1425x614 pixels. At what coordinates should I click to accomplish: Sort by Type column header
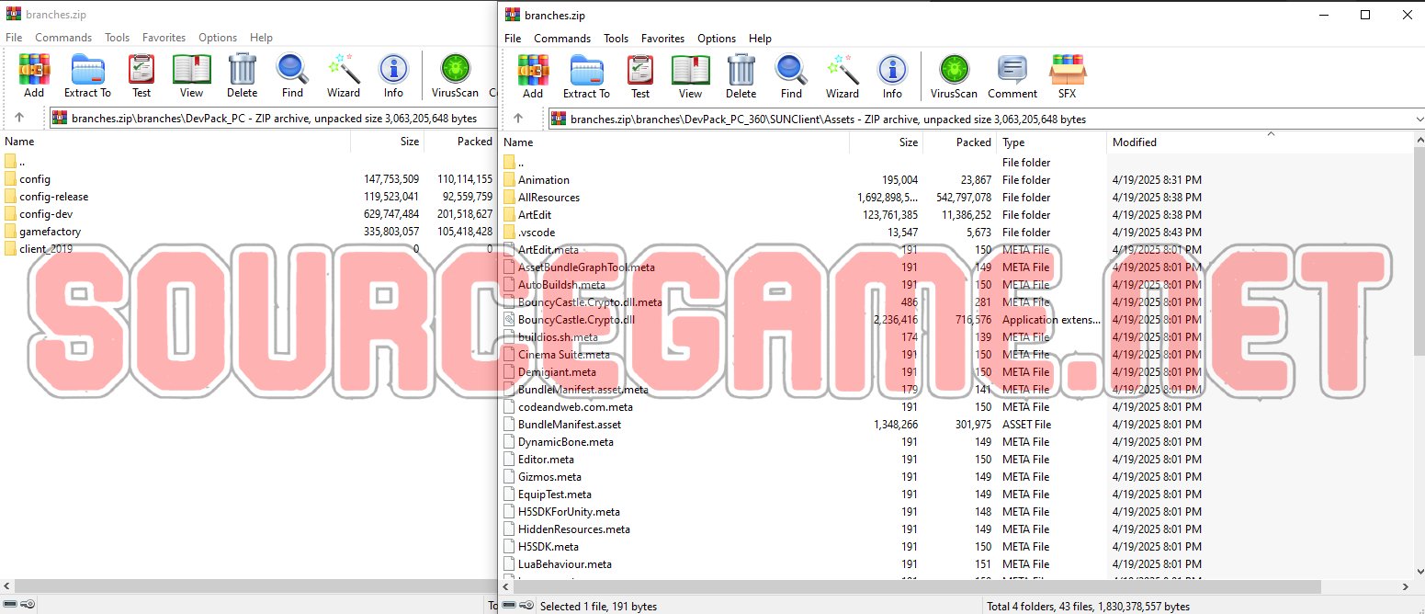point(1012,142)
